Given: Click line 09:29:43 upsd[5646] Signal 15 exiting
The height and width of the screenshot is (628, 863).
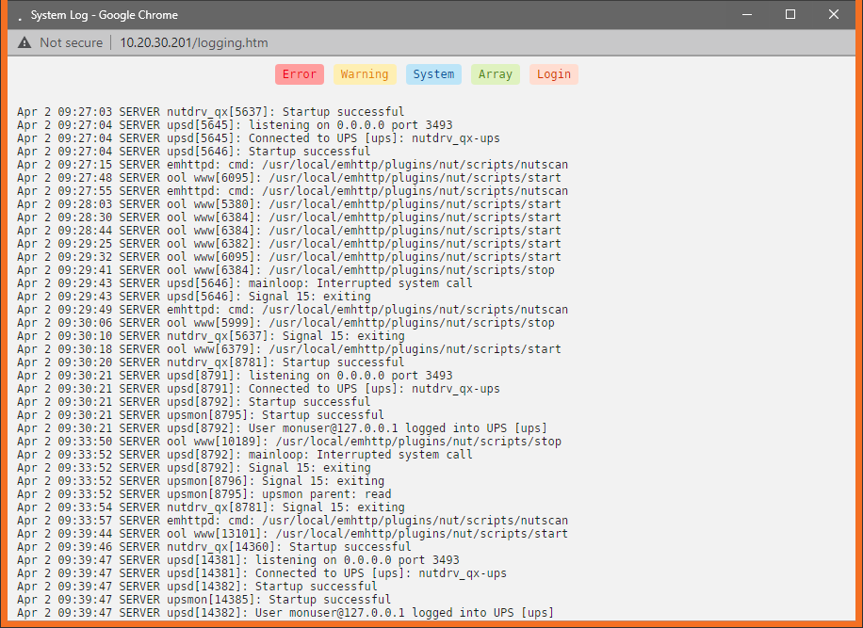Looking at the screenshot, I should click(194, 297).
